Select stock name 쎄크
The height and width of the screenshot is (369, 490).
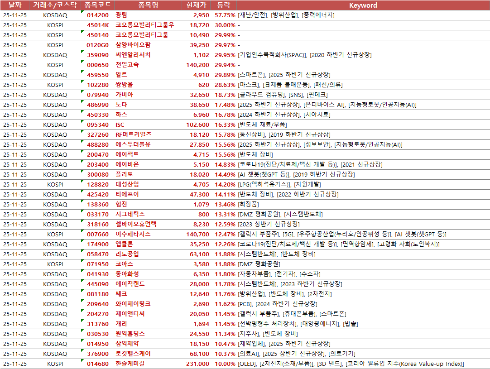point(121,294)
